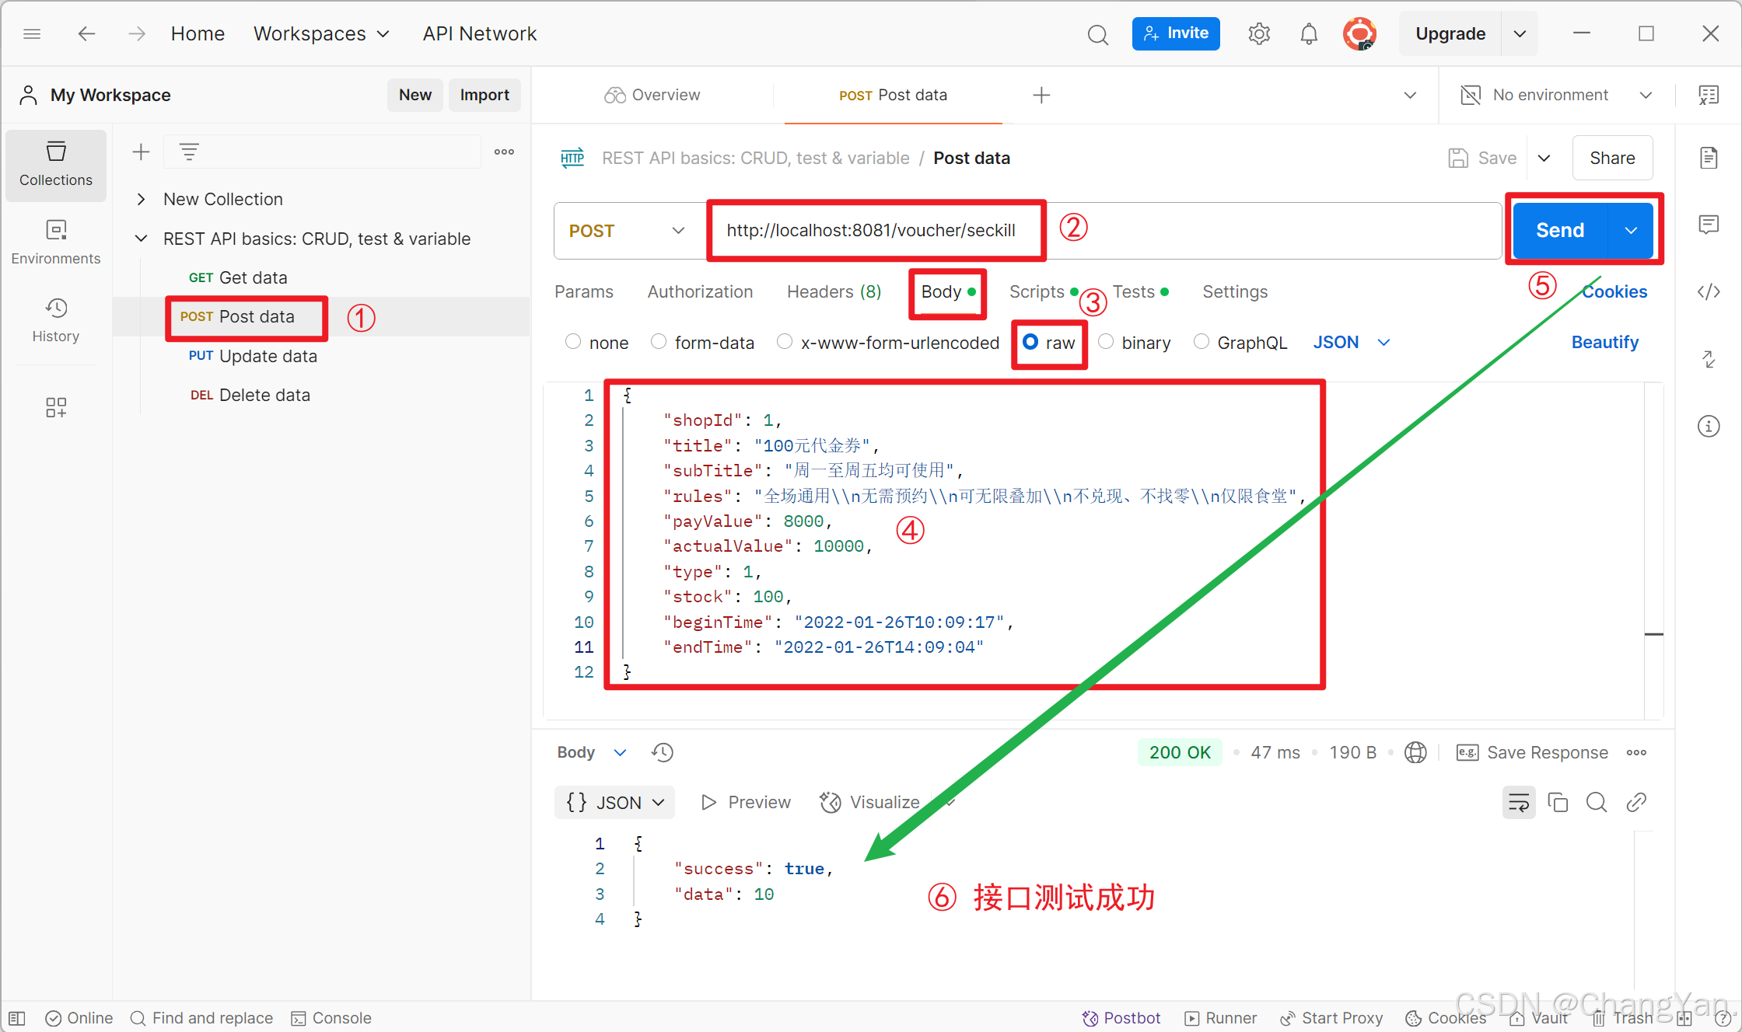Open the comments icon in right sidebar

1709,225
